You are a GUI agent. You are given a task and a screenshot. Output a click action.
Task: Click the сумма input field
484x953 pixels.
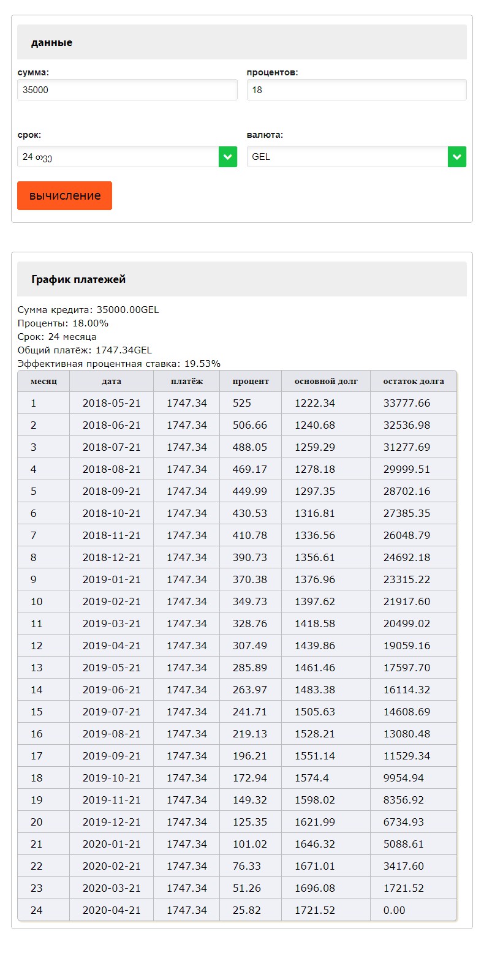click(127, 90)
